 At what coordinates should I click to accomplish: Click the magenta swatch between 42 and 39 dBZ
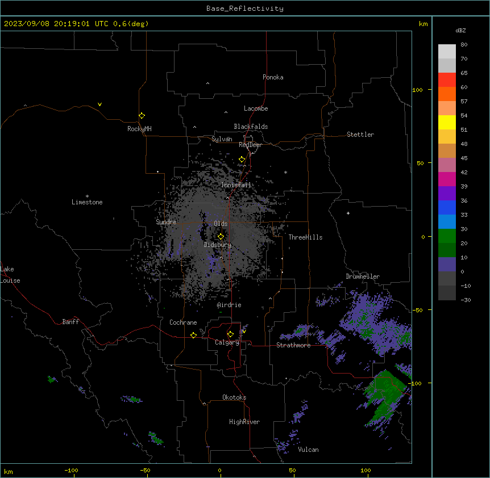pyautogui.click(x=447, y=179)
